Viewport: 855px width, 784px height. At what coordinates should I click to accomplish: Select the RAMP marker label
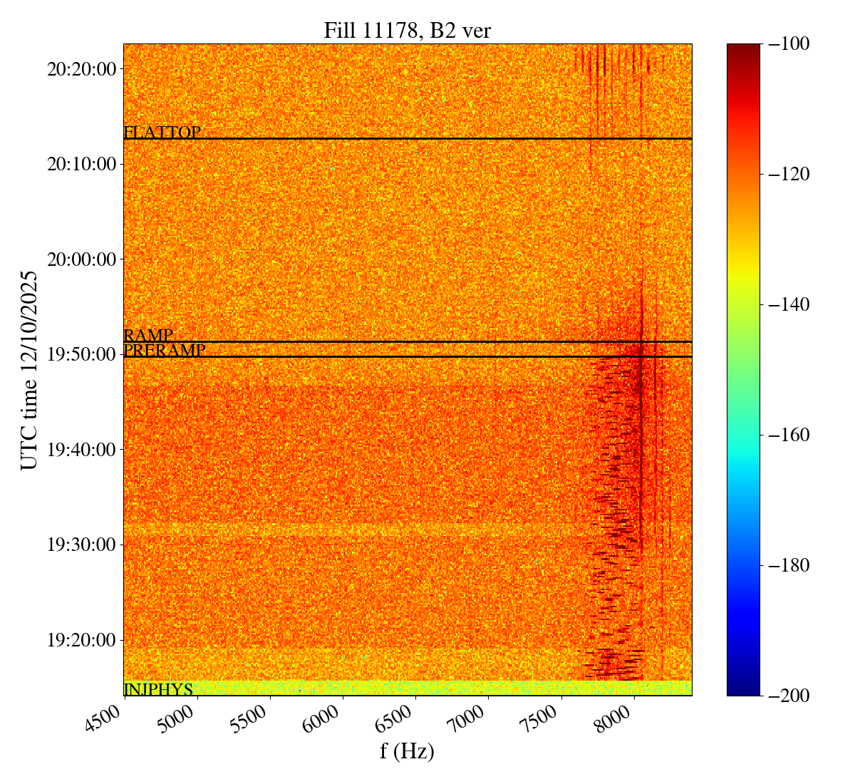(x=148, y=335)
